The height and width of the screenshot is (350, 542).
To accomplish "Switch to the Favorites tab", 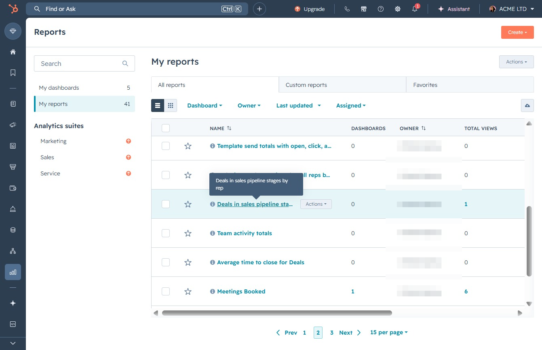I will (470, 85).
